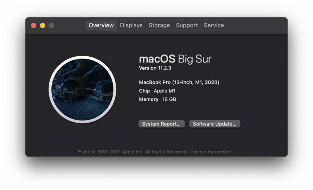The image size is (313, 190).
Task: Switch to the Displays tab
Action: point(131,25)
